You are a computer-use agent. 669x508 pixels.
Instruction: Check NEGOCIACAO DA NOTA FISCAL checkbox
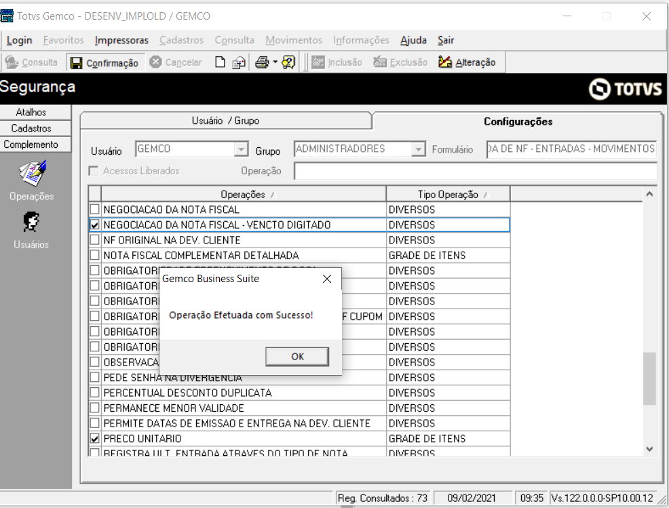(95, 210)
